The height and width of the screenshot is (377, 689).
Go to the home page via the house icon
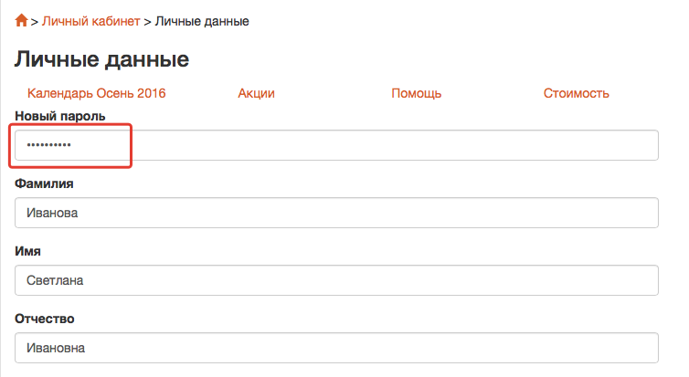21,20
